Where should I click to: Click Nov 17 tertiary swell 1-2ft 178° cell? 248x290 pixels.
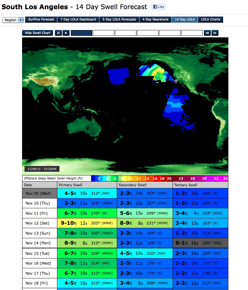click(200, 273)
